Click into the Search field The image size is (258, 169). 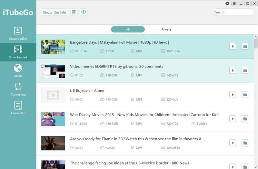(x=233, y=12)
